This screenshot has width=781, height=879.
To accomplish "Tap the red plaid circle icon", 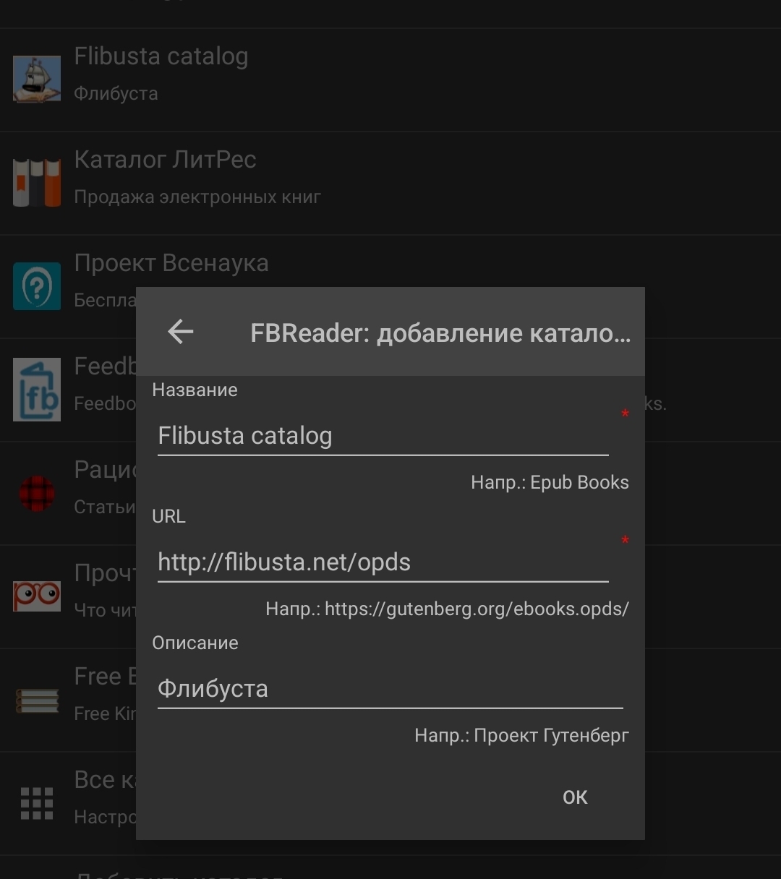I will click(x=37, y=494).
